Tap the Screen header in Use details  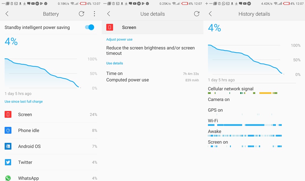[153, 27]
